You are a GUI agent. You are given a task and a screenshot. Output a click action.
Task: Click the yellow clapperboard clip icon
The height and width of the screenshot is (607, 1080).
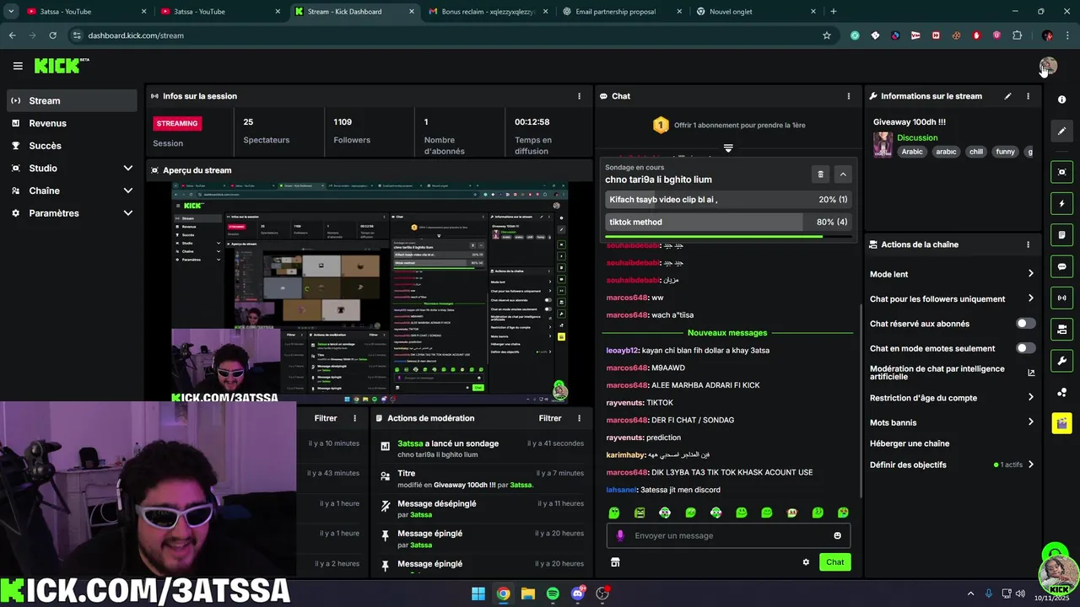point(1061,423)
